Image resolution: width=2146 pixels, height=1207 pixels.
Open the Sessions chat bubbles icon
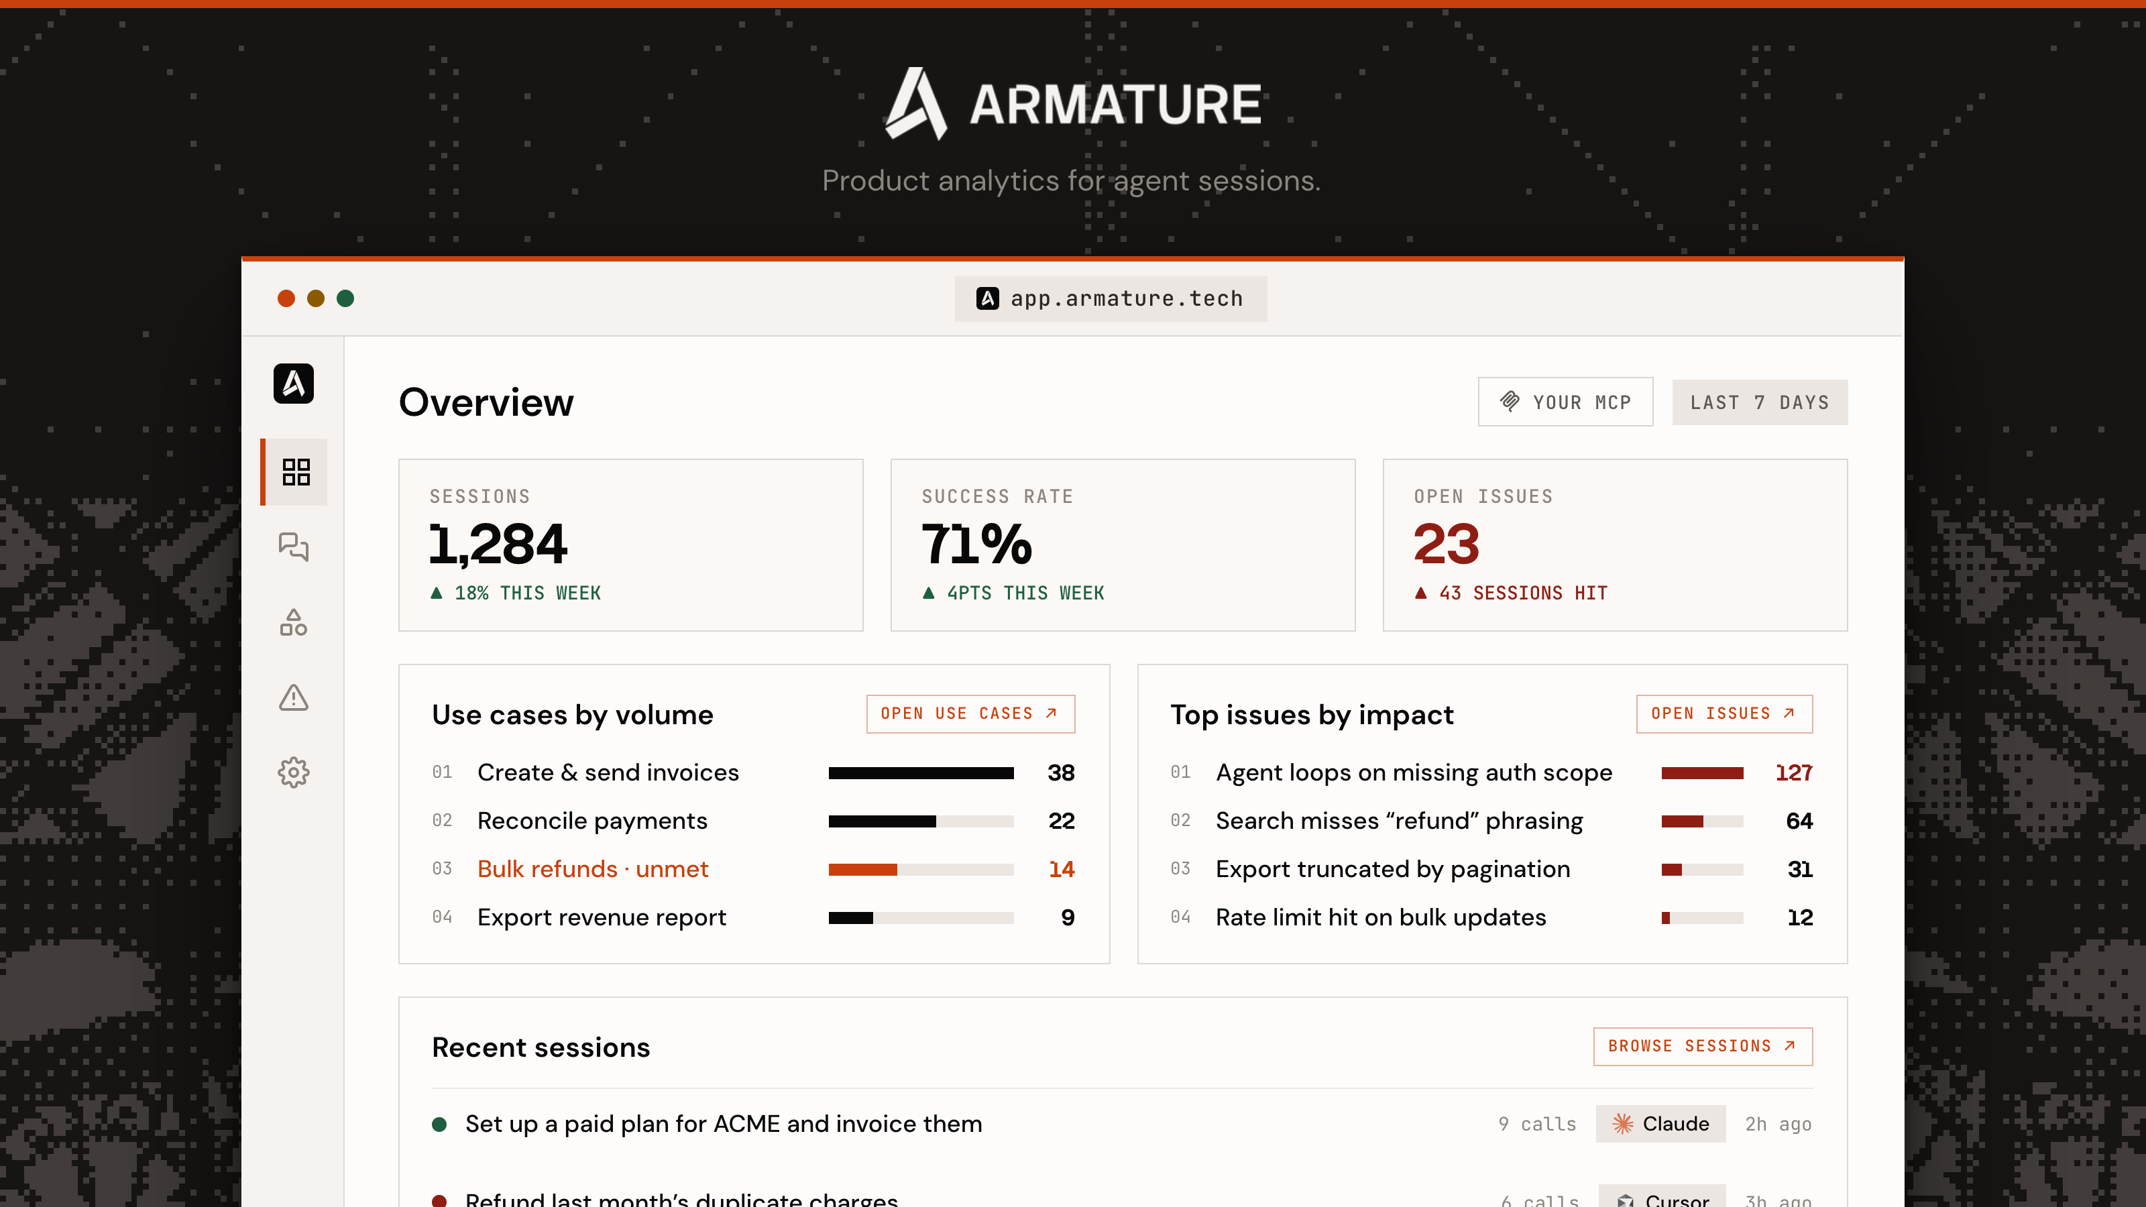293,547
